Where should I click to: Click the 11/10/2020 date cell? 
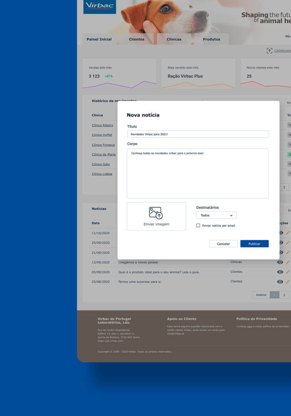pyautogui.click(x=101, y=233)
